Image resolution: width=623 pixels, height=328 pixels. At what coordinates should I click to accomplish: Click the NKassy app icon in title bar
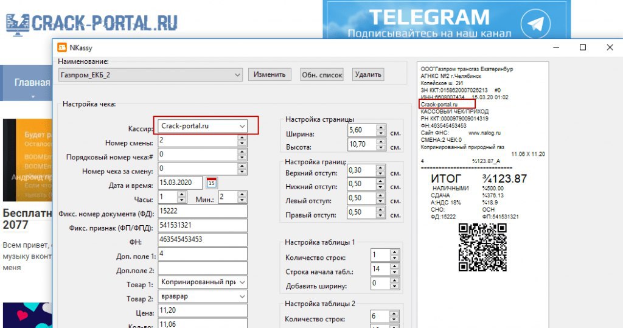click(x=62, y=47)
